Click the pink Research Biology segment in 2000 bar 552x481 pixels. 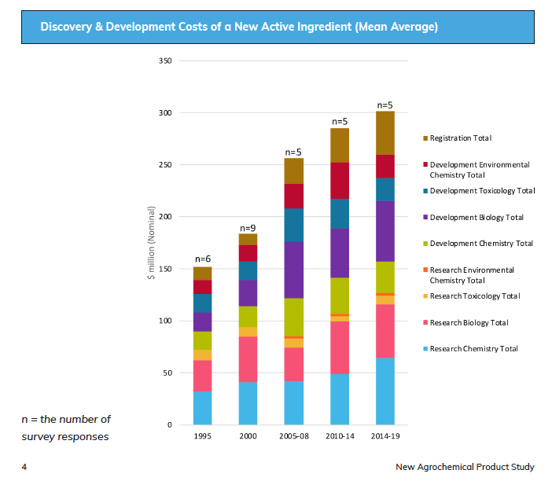click(x=248, y=359)
